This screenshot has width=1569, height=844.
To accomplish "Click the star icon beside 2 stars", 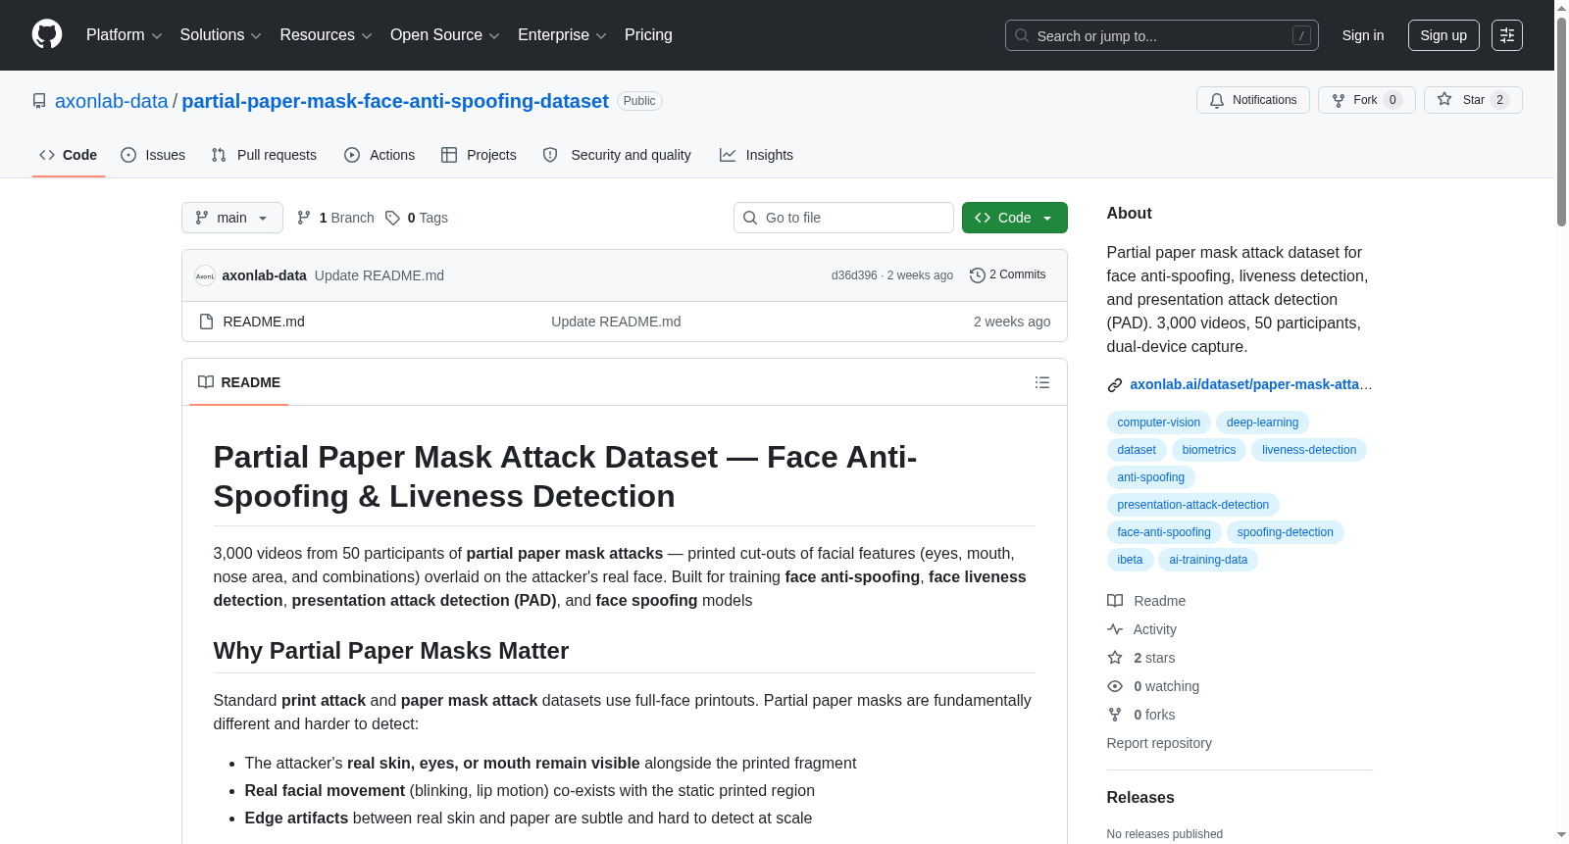I will [x=1115, y=658].
